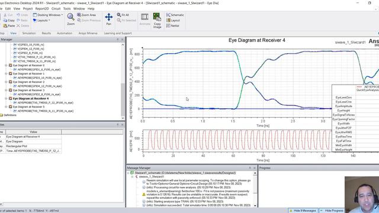Click the Copy toolbar button

(9, 21)
